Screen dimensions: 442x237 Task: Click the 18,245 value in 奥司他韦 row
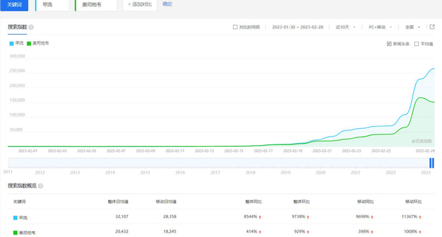(x=170, y=231)
